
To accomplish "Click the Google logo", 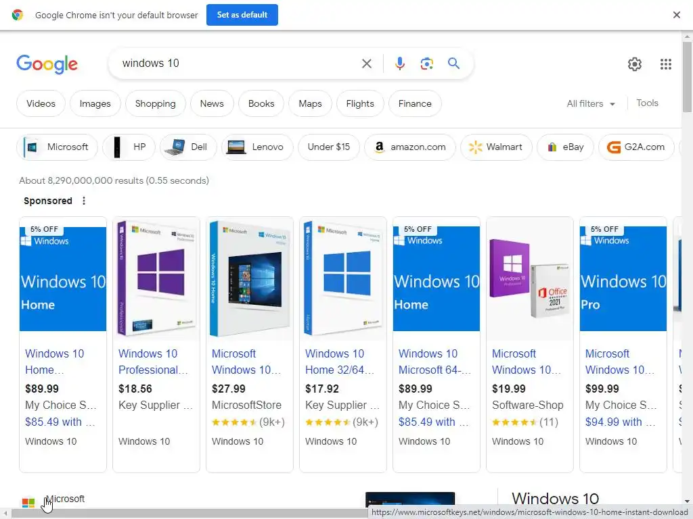I will pyautogui.click(x=47, y=64).
